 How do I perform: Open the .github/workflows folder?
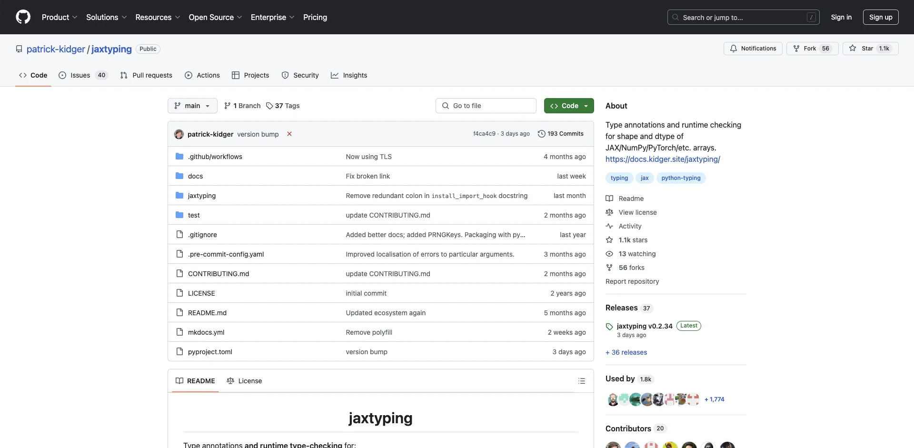[215, 157]
